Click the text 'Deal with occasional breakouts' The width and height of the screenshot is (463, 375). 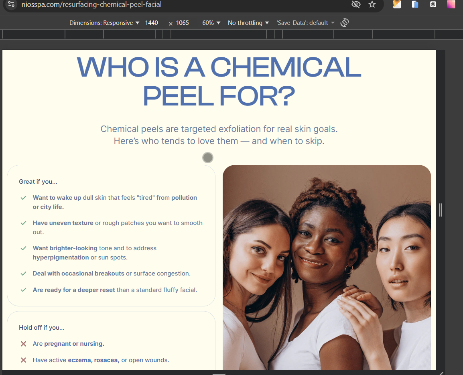(79, 274)
